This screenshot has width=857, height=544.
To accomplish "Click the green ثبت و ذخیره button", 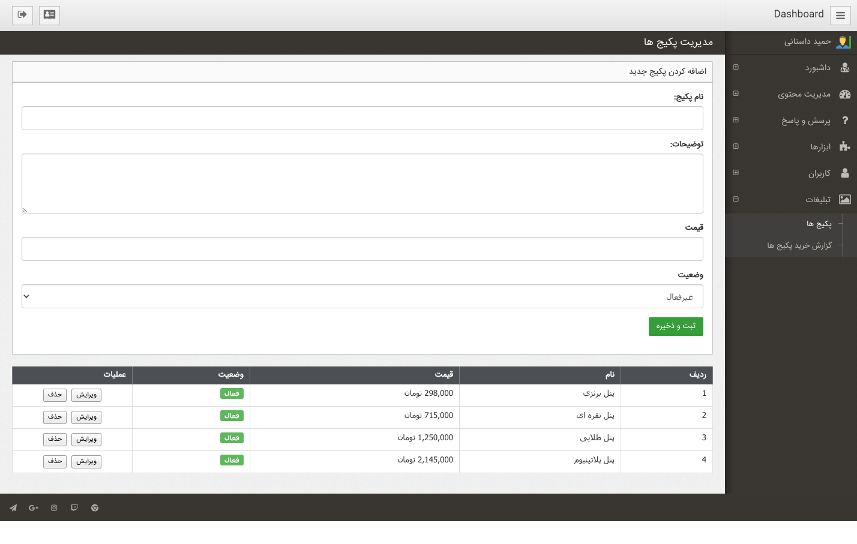I will [676, 326].
